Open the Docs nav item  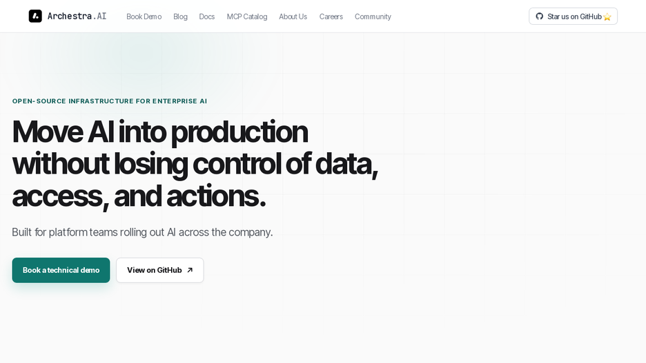207,17
